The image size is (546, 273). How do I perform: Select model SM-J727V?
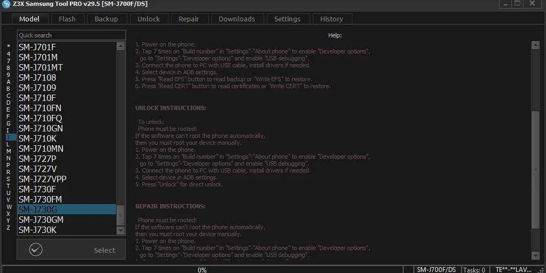[x=66, y=169]
